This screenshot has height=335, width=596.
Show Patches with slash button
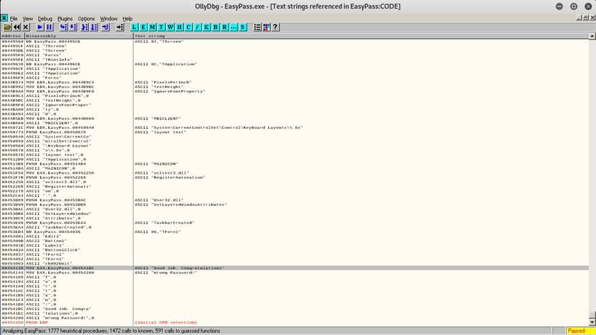[x=197, y=27]
